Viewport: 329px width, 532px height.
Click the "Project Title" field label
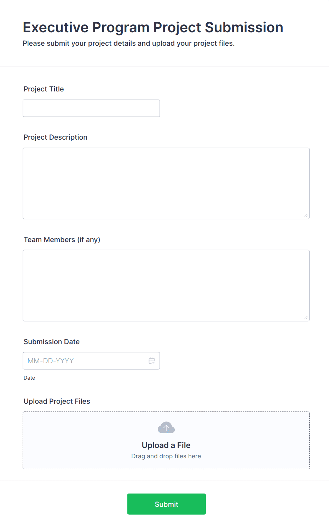(44, 89)
